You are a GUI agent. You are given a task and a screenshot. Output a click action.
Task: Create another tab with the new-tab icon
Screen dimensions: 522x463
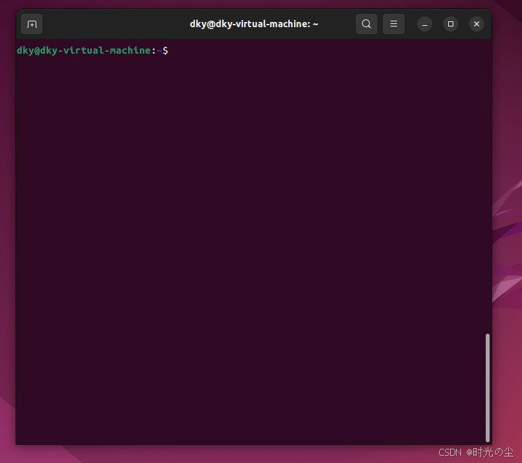tap(32, 24)
